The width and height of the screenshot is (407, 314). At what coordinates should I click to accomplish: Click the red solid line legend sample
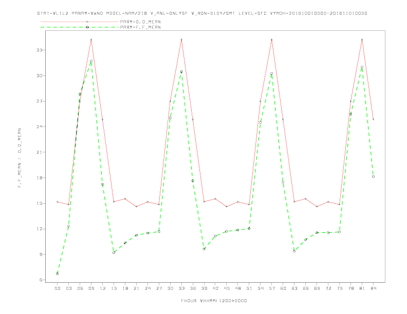coord(80,22)
